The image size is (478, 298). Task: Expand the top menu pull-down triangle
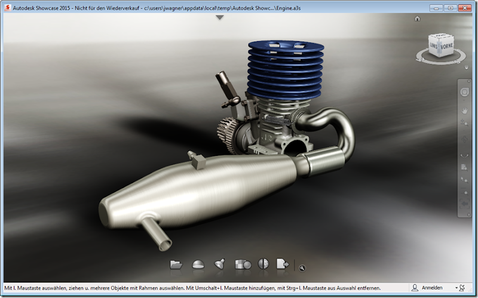(x=219, y=18)
